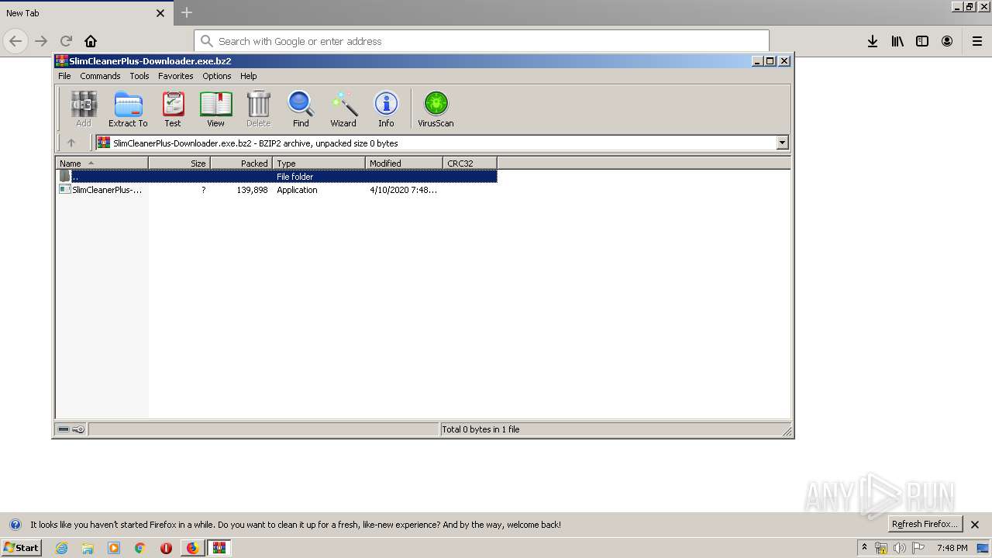992x558 pixels.
Task: Click the archive path text field
Action: pos(436,143)
